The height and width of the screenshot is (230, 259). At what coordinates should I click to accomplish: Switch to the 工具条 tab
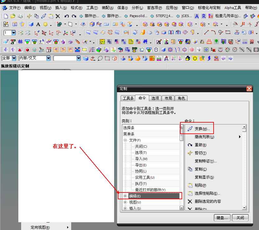(x=128, y=98)
